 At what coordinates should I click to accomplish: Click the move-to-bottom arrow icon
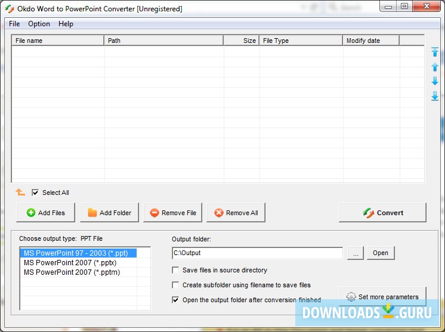coord(435,96)
